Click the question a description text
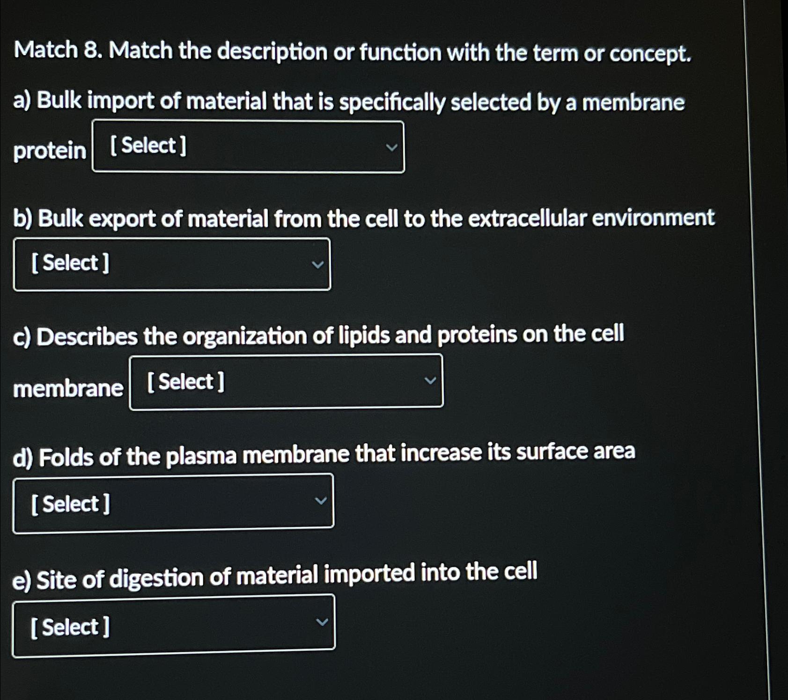 coord(349,102)
